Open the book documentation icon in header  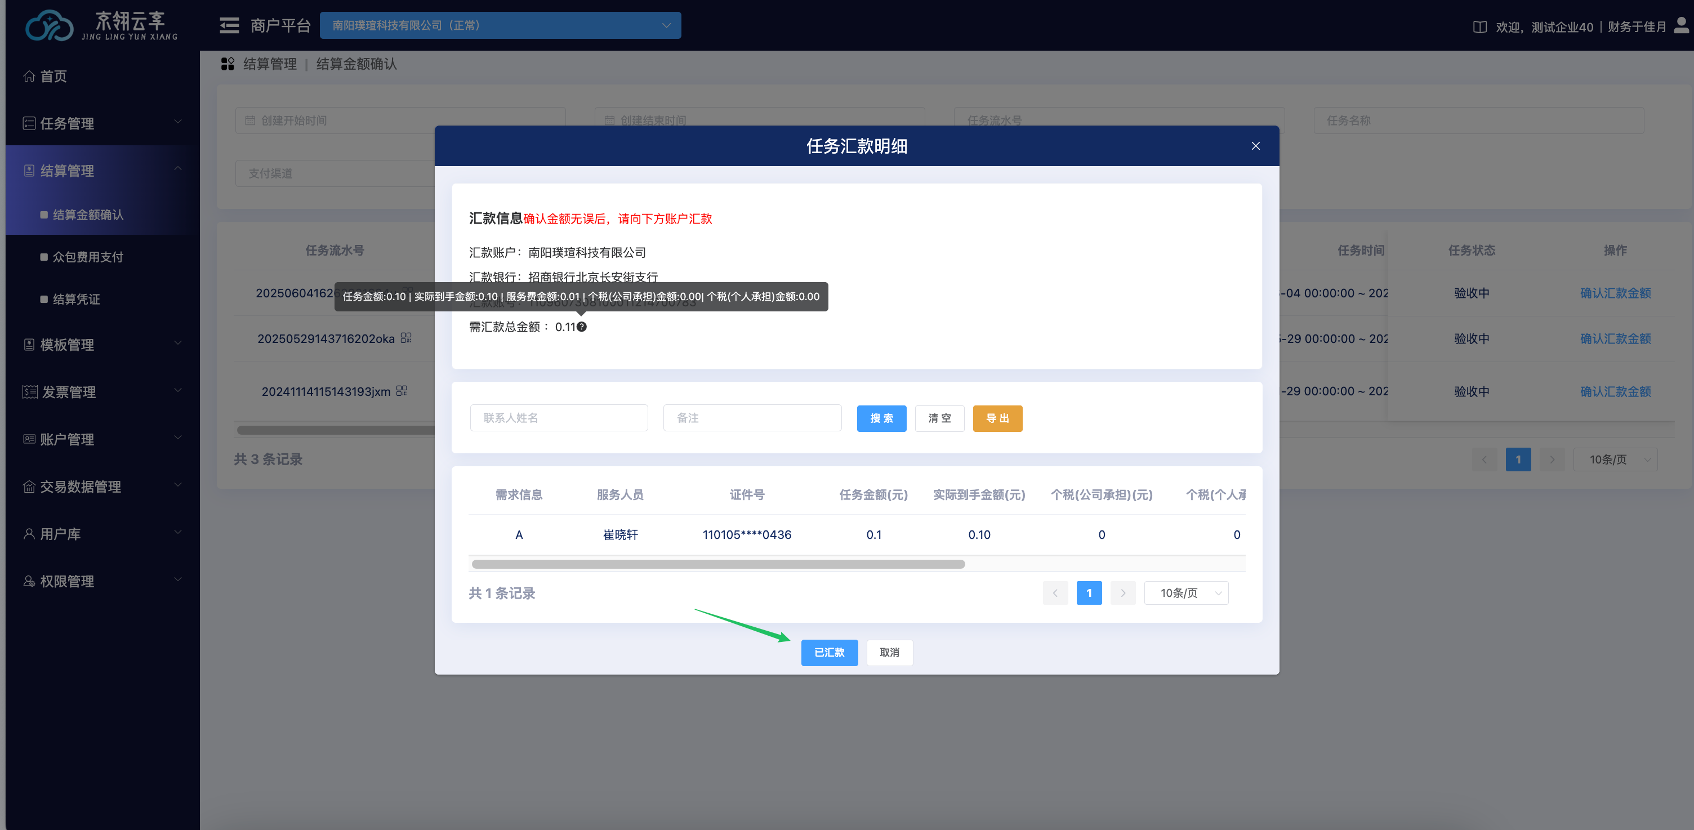[x=1479, y=27]
